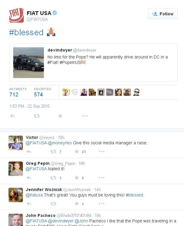184x226 pixels.
Task: Retweet Jennifer Wozniak's reply
Action: tap(53, 204)
